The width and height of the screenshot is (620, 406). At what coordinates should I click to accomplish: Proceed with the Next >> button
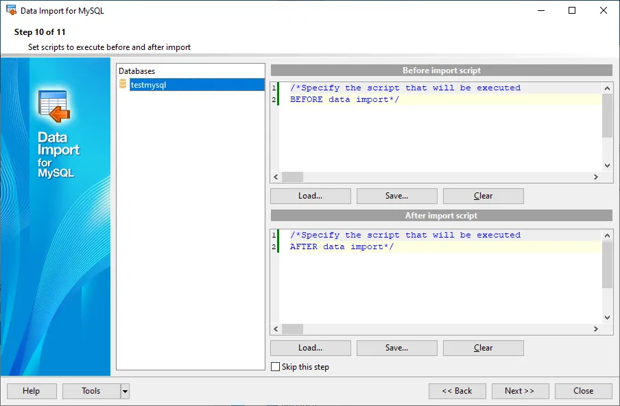tap(520, 391)
